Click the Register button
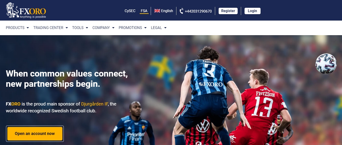Image resolution: width=342 pixels, height=145 pixels. click(228, 11)
